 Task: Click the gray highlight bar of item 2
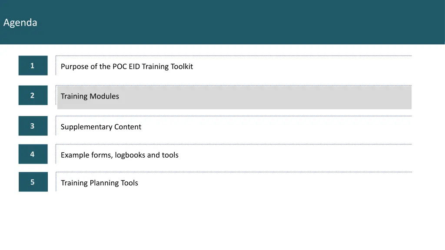[x=234, y=97]
